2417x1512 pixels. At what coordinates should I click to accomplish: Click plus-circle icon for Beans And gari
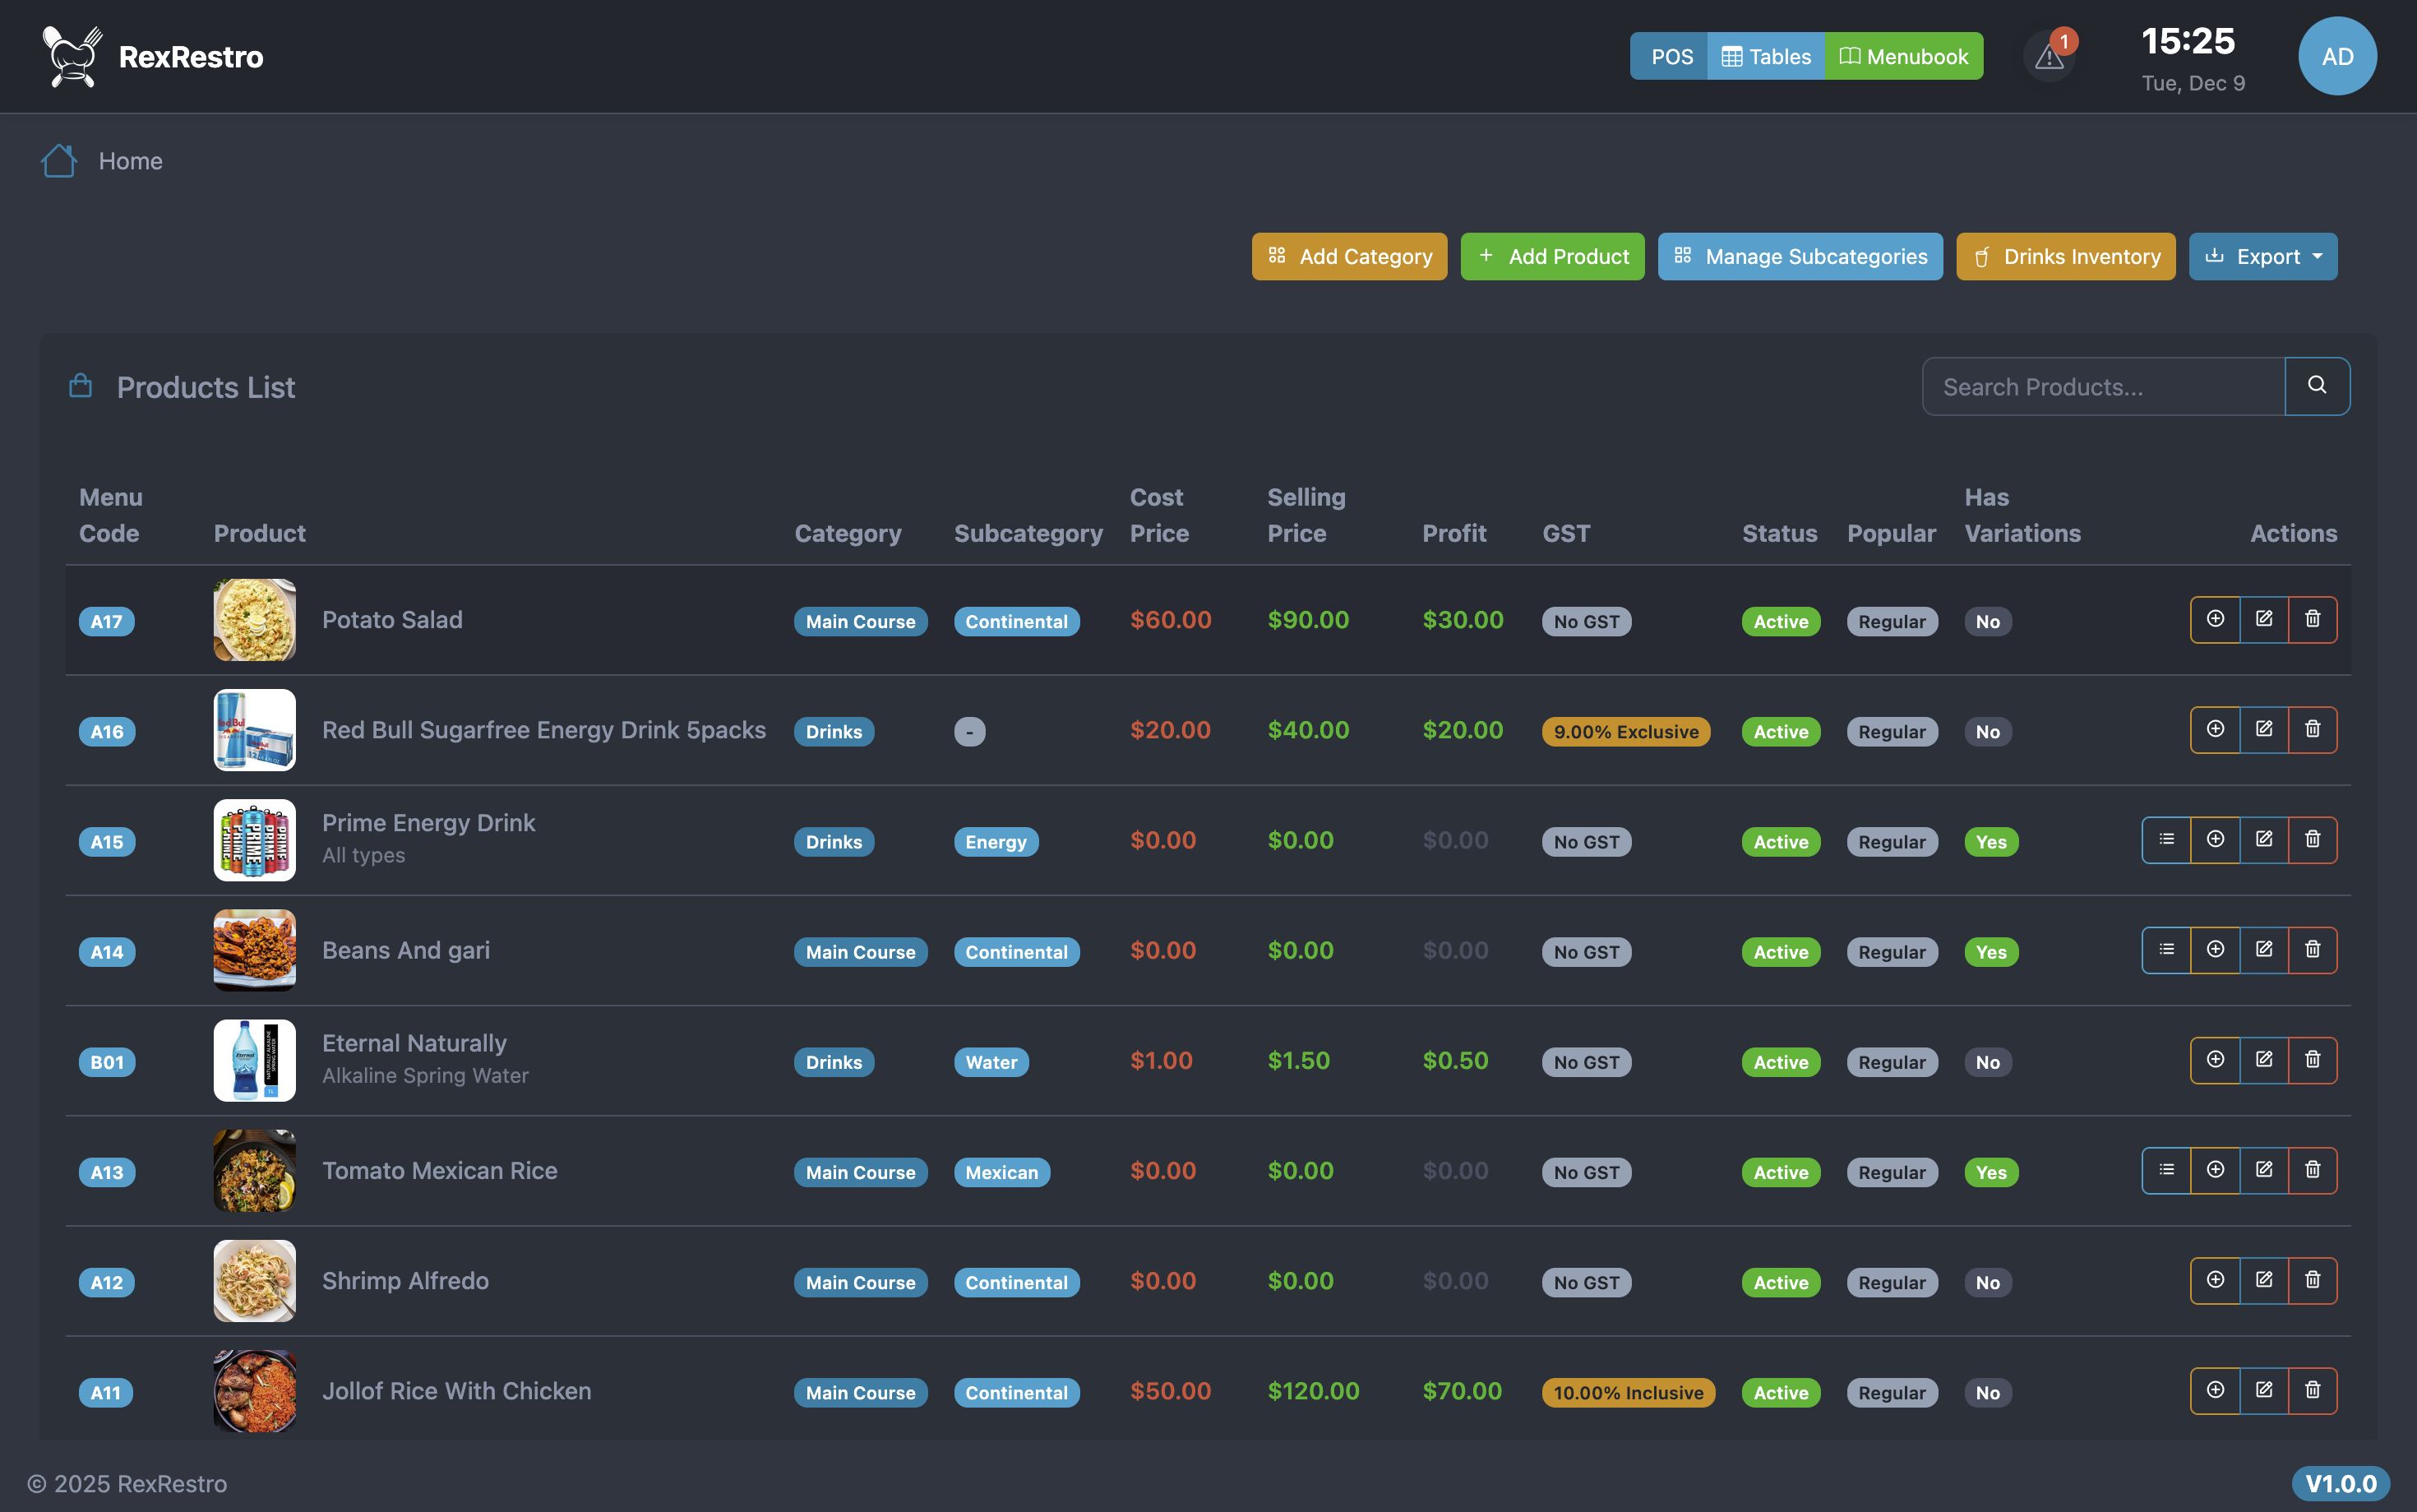[x=2215, y=950]
